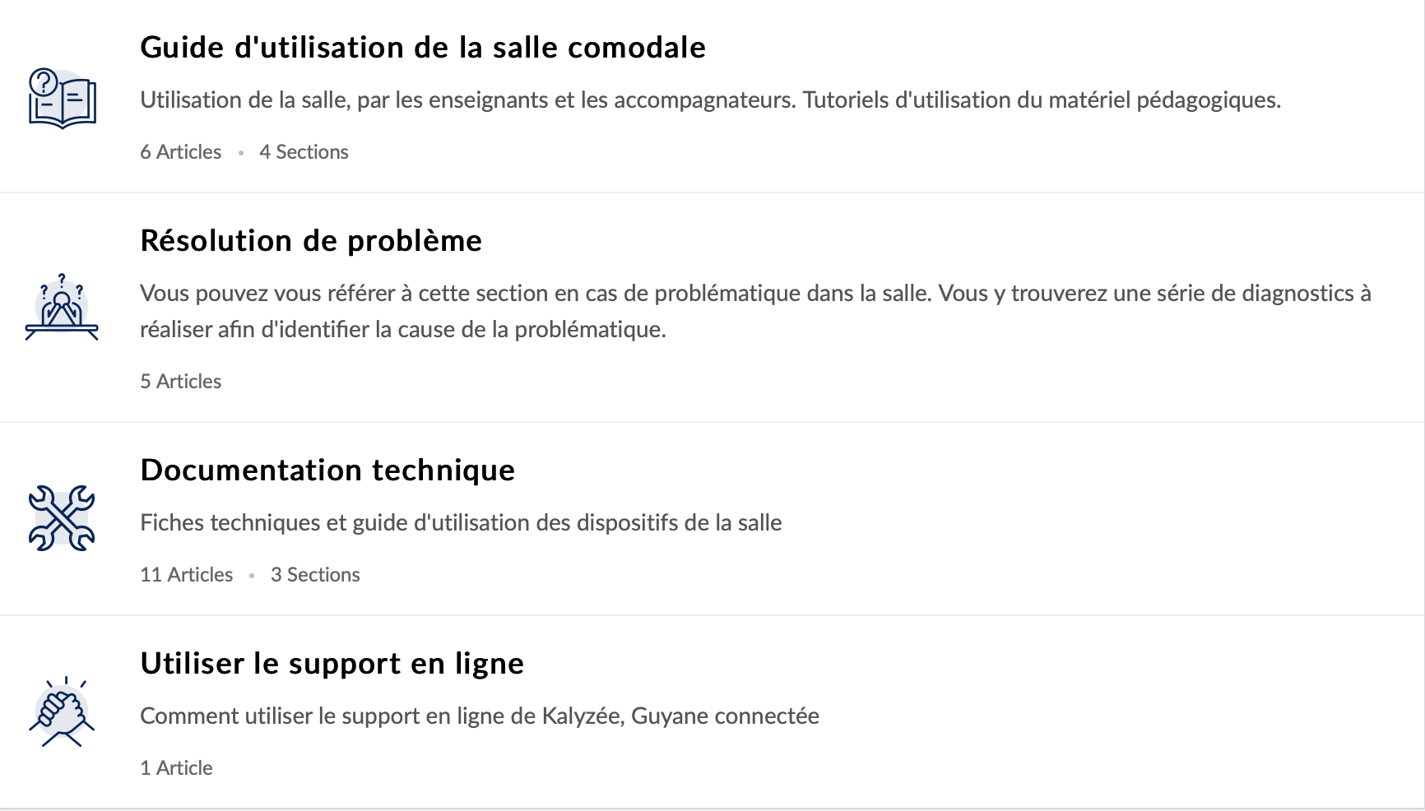Click the Kalyzée online support description

coord(479,716)
